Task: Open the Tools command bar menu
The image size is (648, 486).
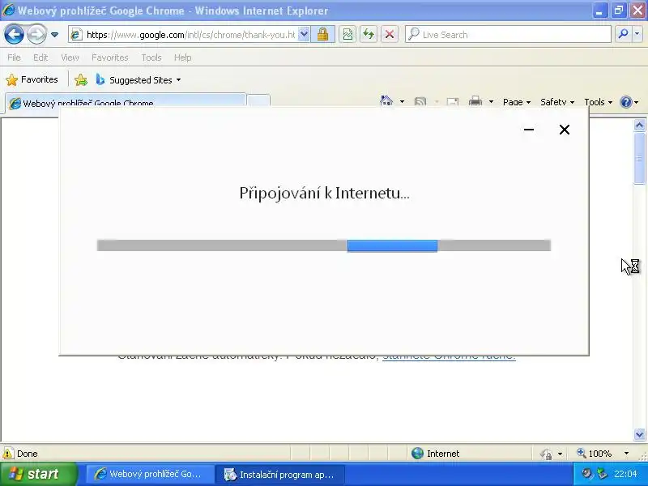Action: 598,102
